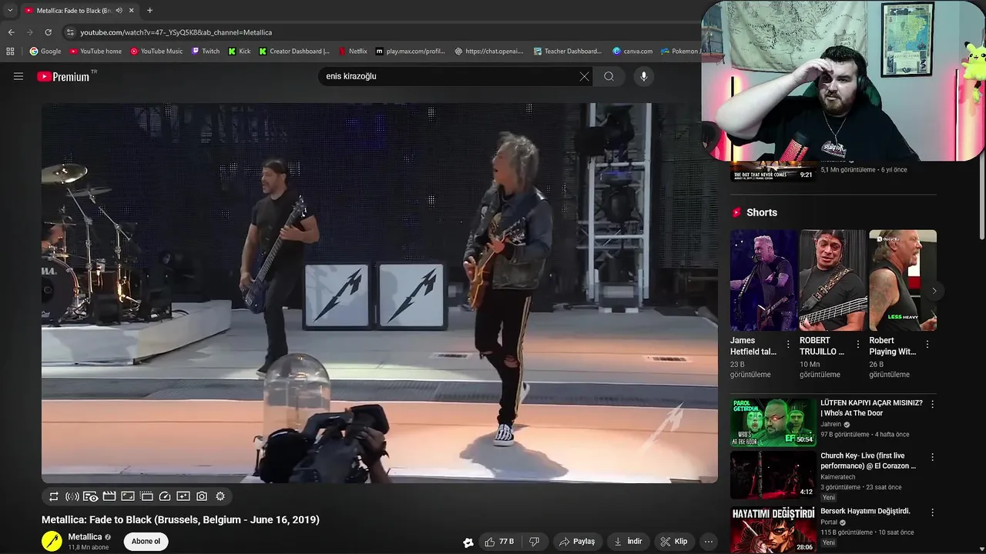
Task: Subscribe with the Abone ol button
Action: point(146,541)
